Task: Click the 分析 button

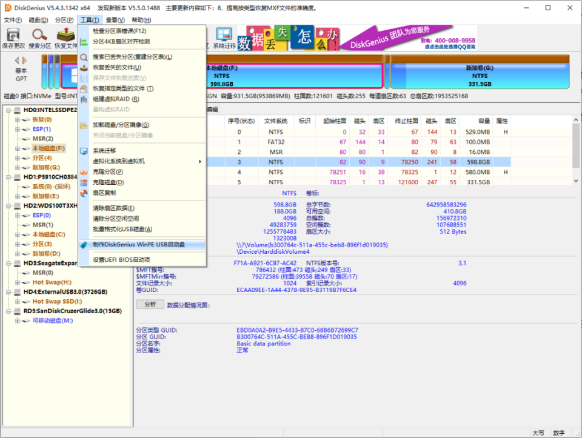Action: [150, 305]
